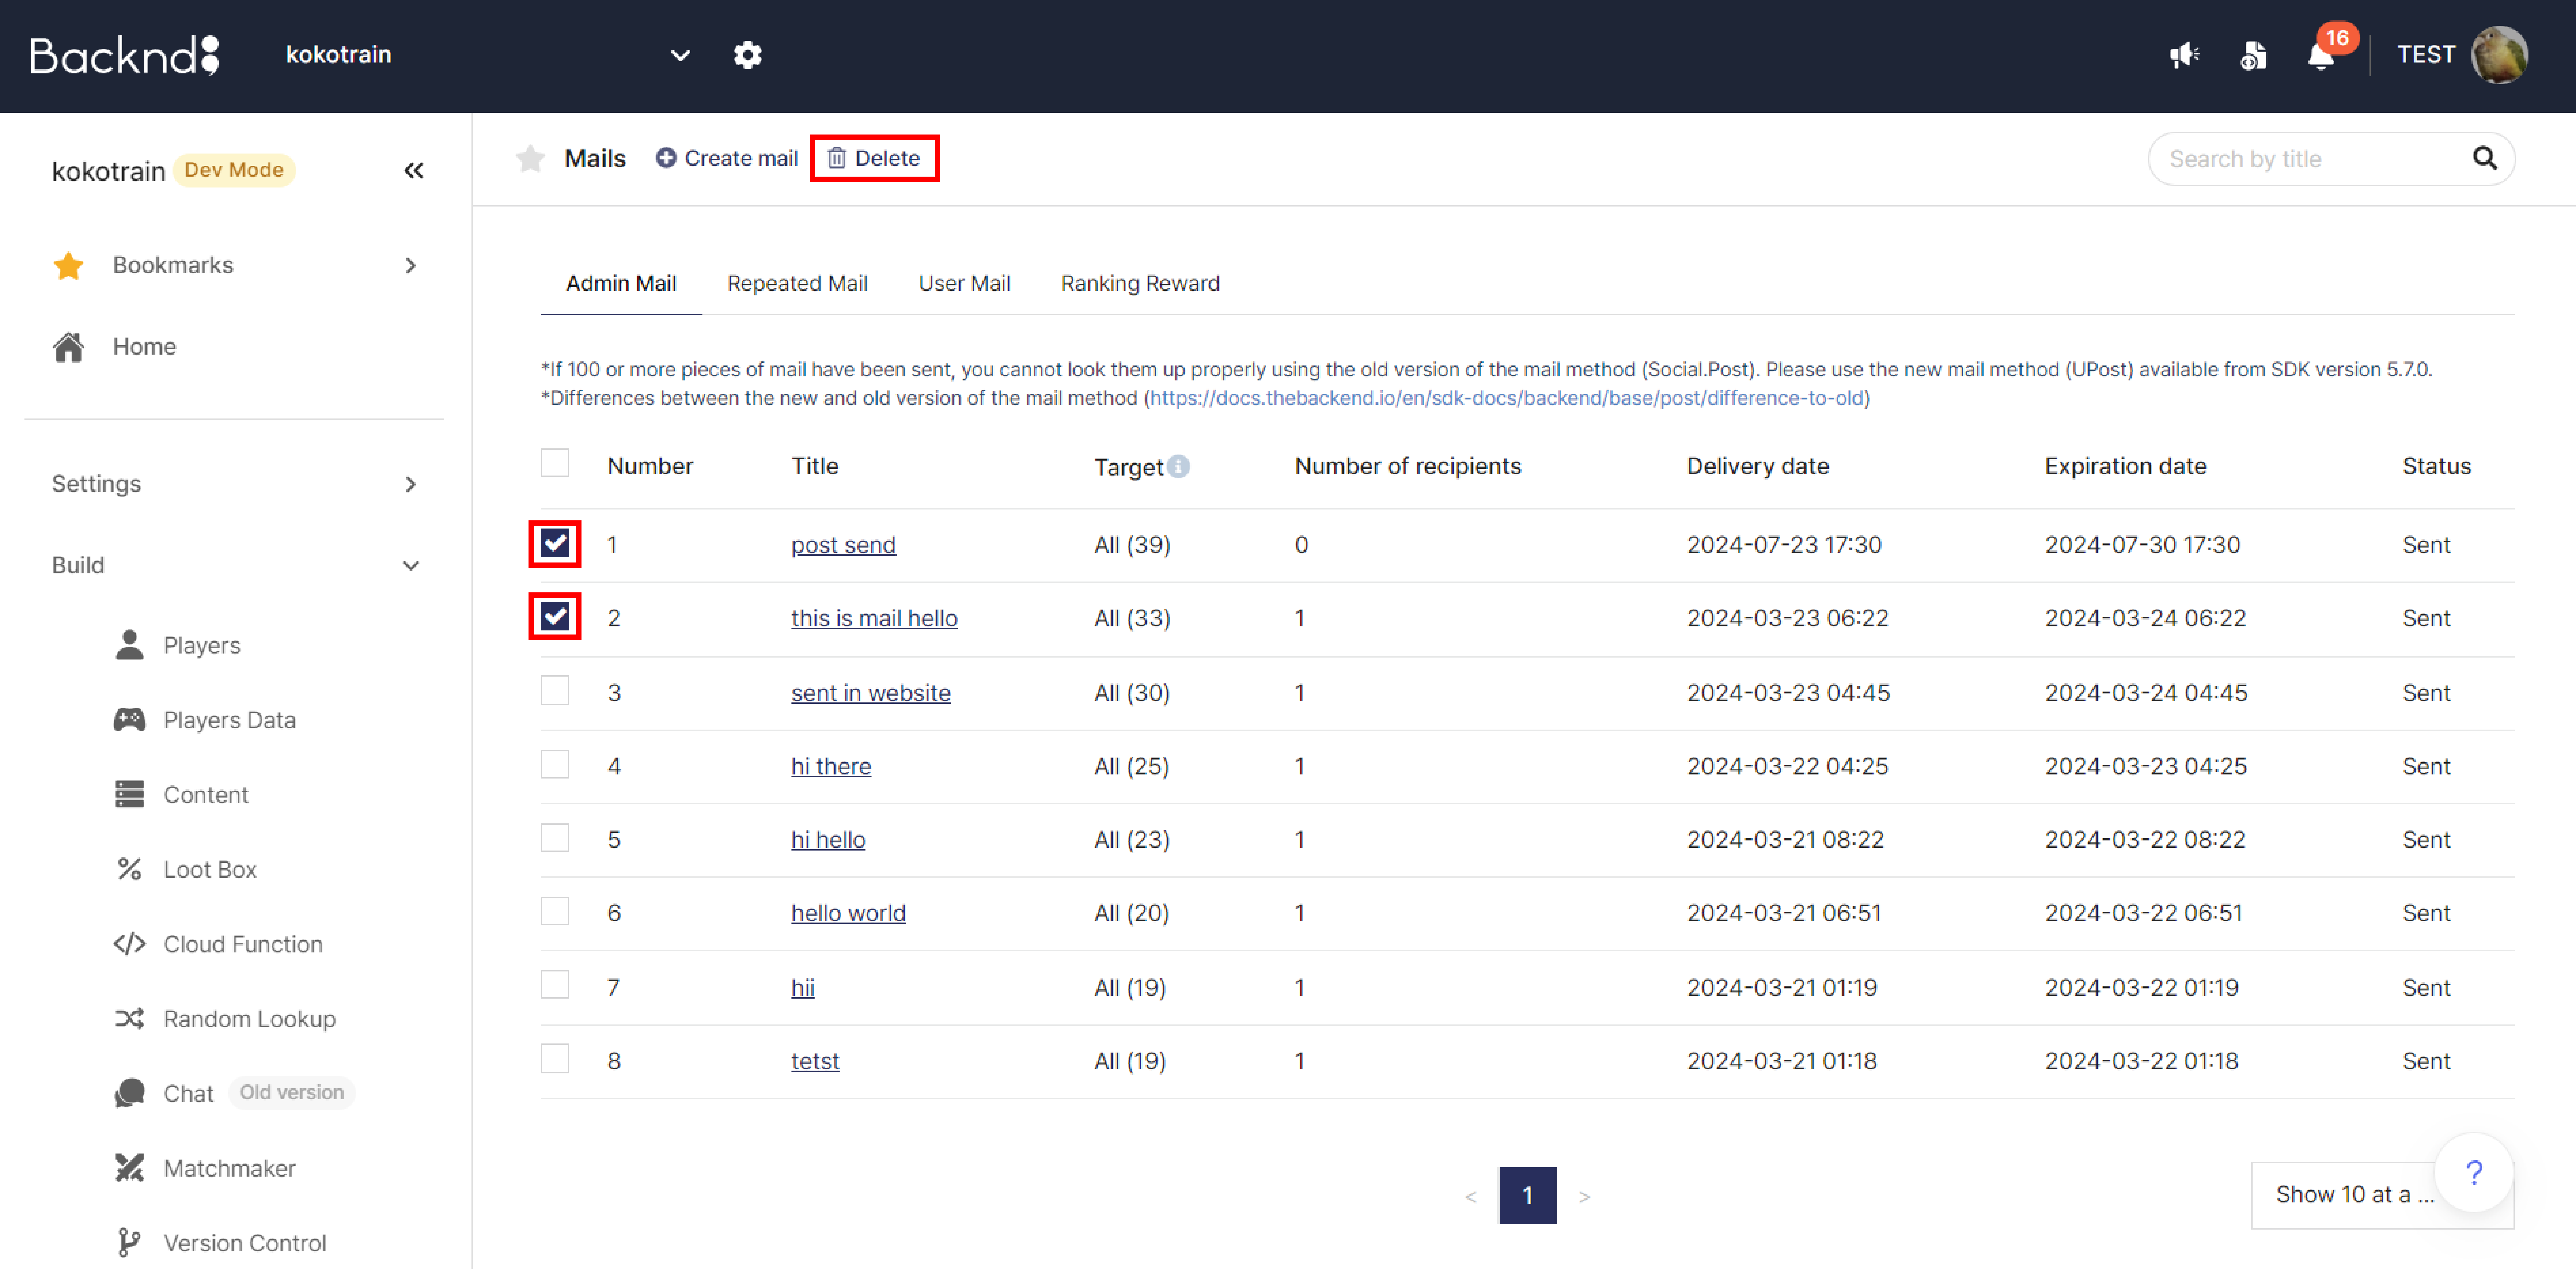Uncheck this is mail hello checkbox
This screenshot has height=1269, width=2576.
tap(555, 617)
